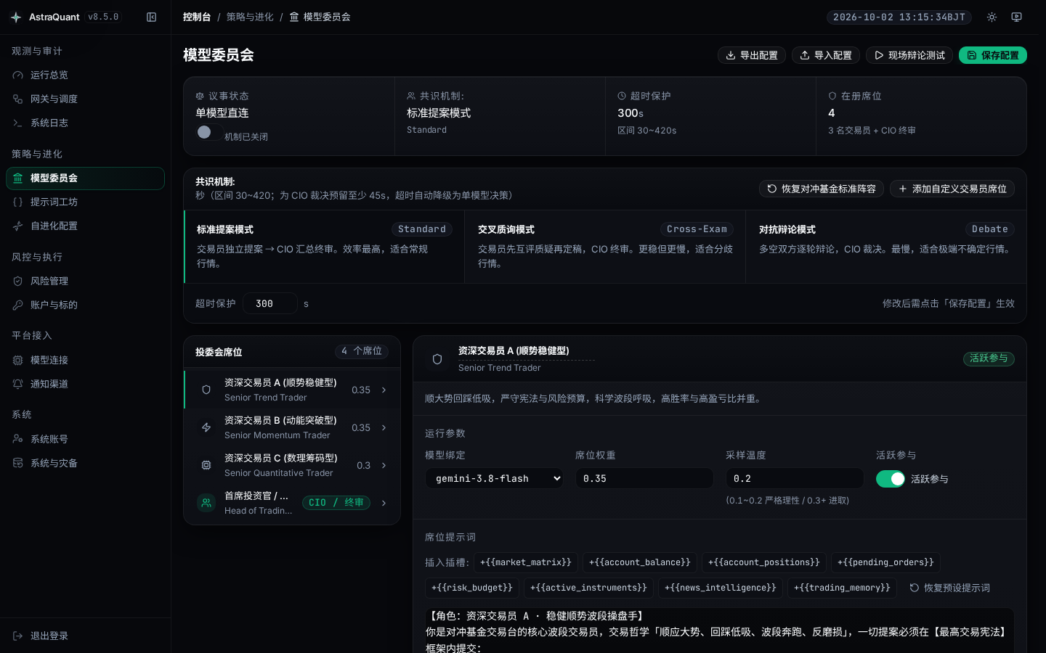Open the 模型绑定 gemini-3.8-flash dropdown
This screenshot has width=1046, height=653.
click(x=494, y=478)
